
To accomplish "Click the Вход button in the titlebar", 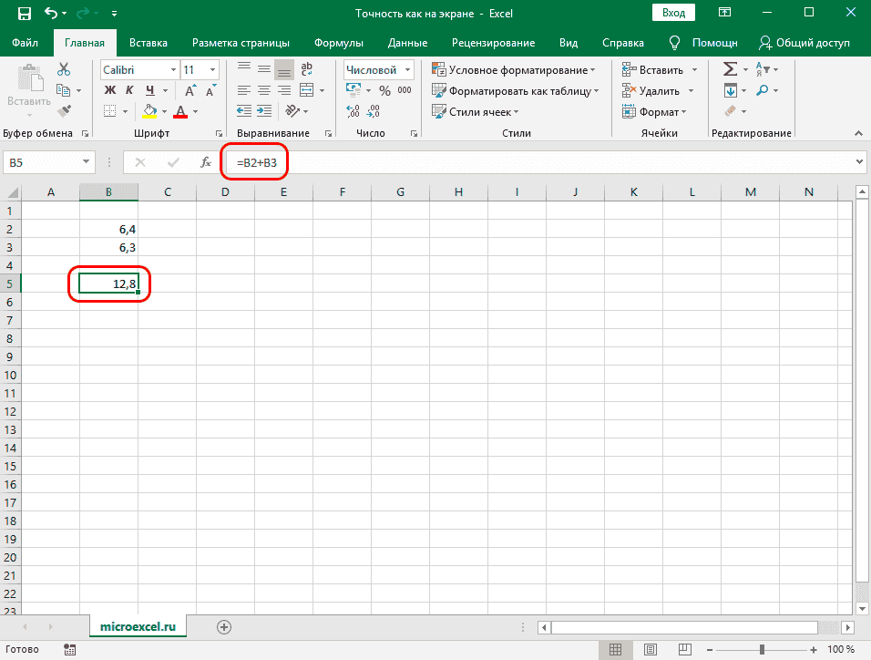I will coord(674,12).
